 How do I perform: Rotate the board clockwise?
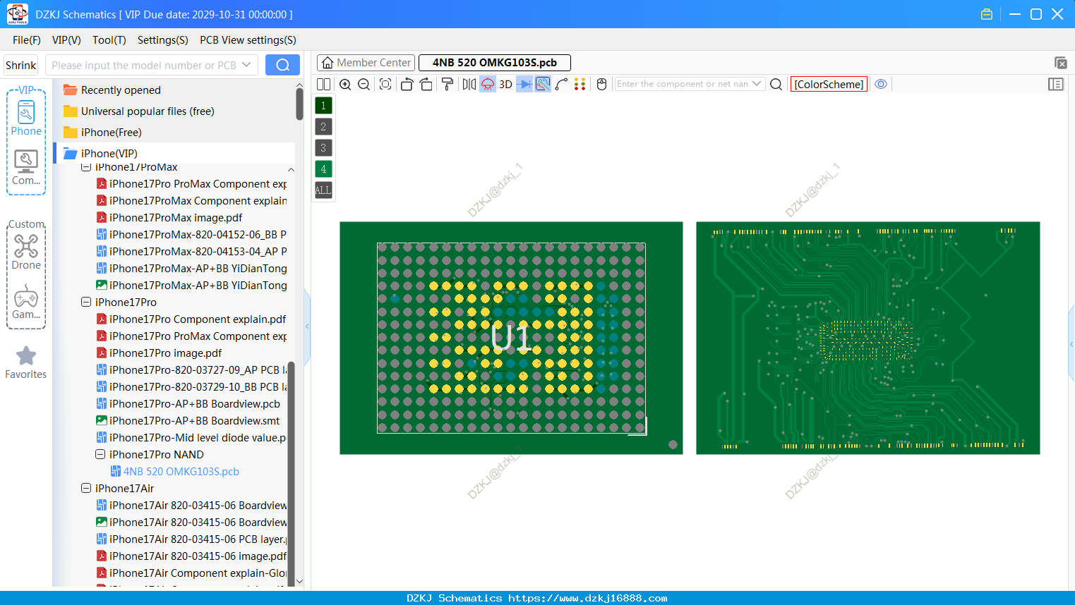coord(426,84)
